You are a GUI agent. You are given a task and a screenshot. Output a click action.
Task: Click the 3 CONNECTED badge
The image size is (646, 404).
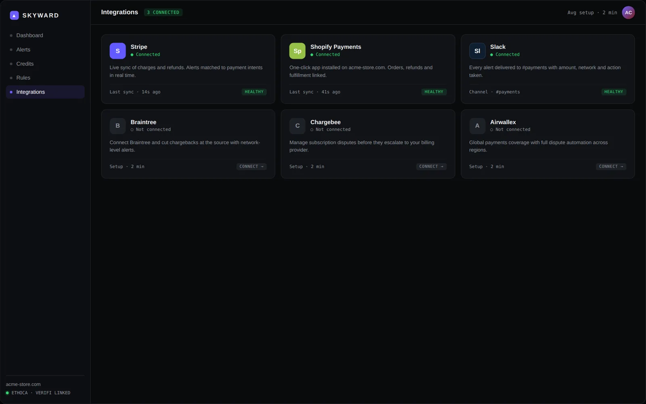(x=163, y=13)
